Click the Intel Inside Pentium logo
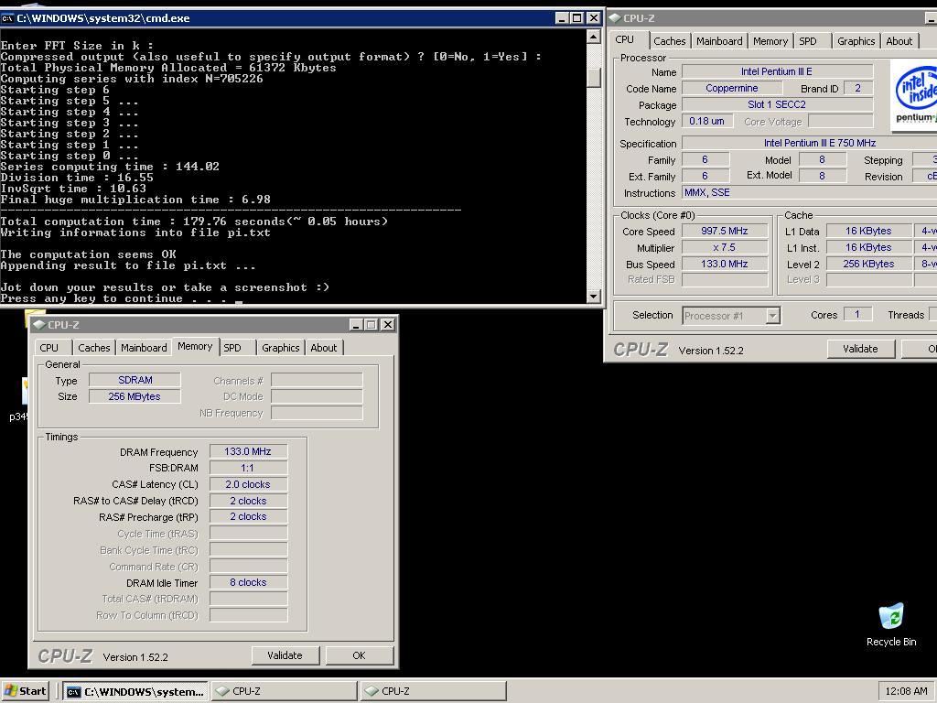 [915, 95]
